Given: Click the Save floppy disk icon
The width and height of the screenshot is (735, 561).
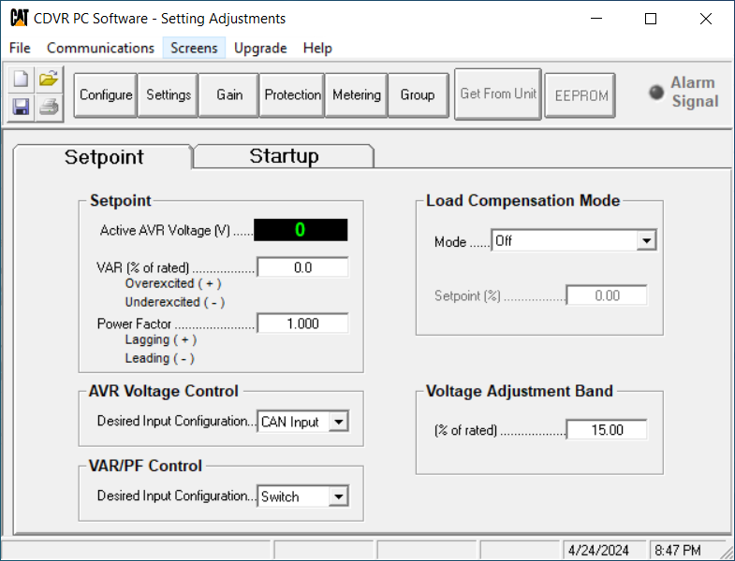Looking at the screenshot, I should 21,107.
